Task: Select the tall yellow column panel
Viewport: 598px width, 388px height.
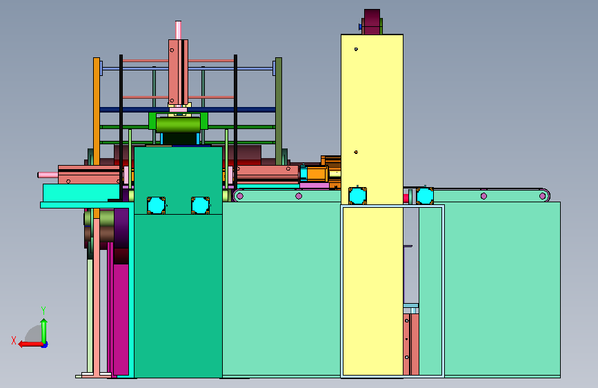Action: tap(372, 118)
